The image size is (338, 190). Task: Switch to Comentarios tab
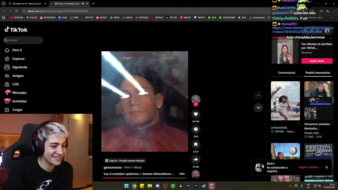[287, 73]
